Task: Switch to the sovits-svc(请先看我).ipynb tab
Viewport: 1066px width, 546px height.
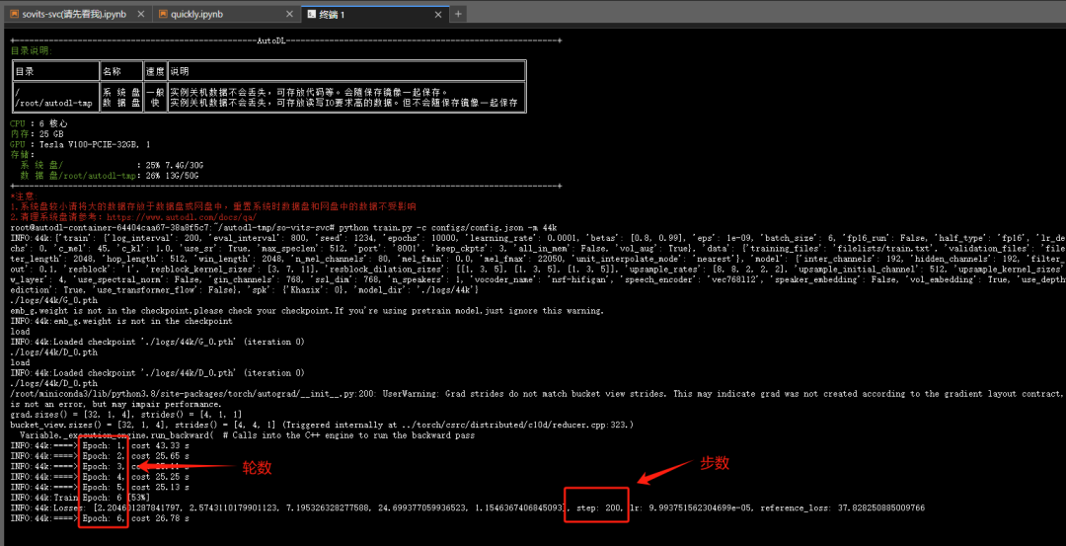Action: 74,14
